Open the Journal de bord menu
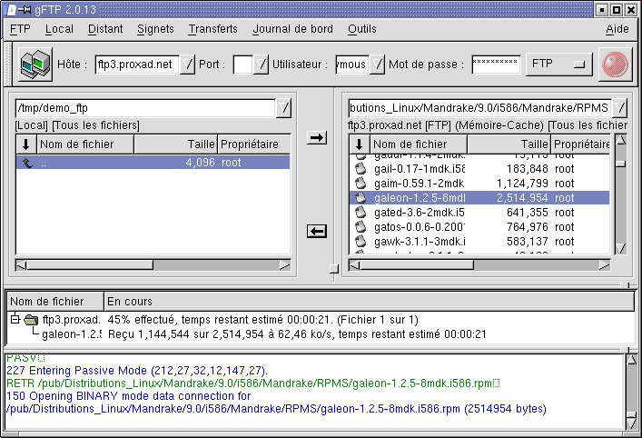642x438 pixels. tap(292, 29)
